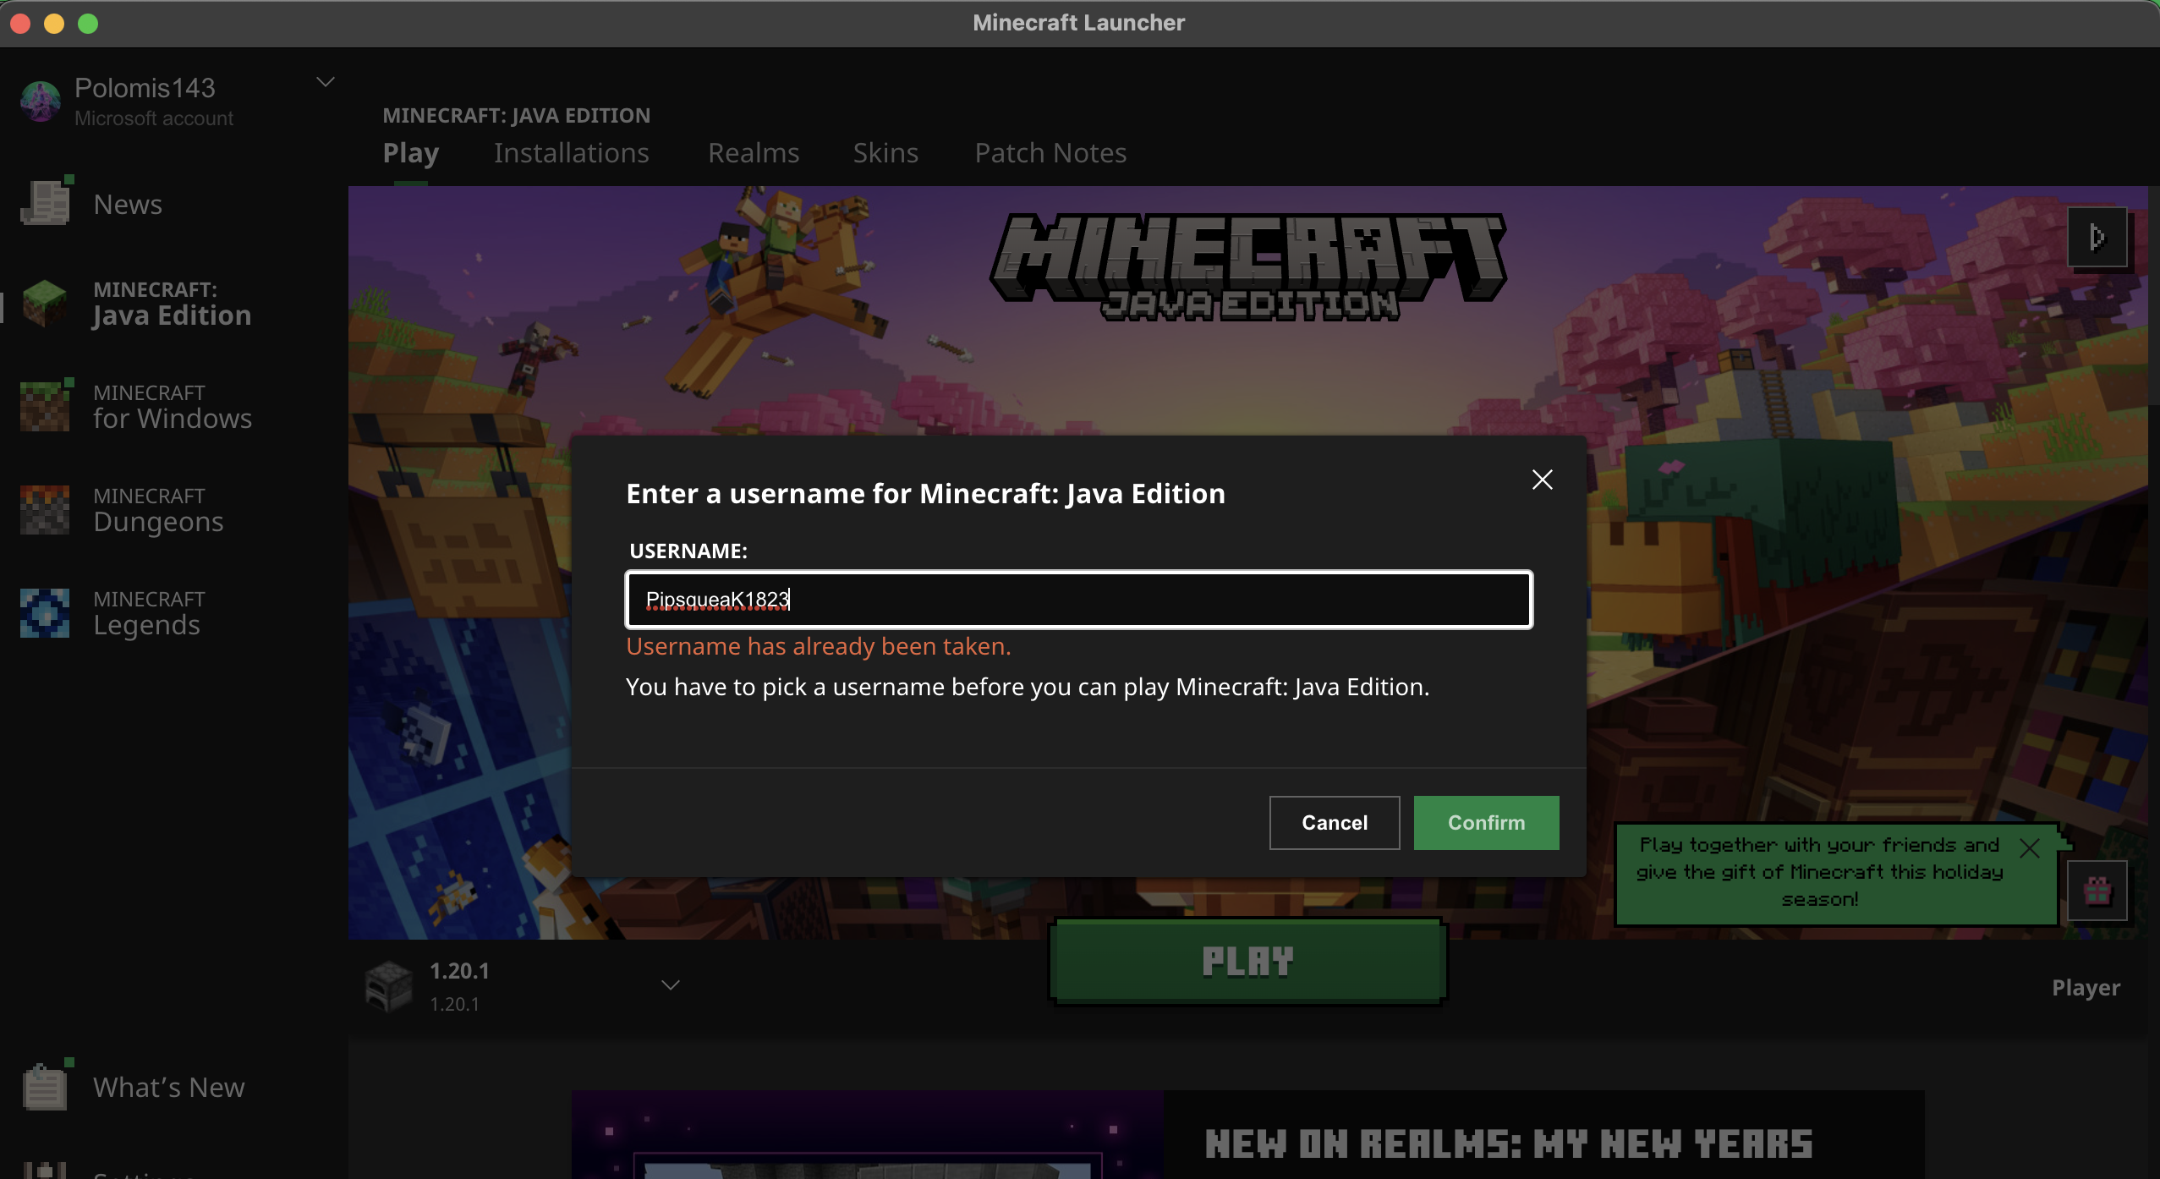Close the username dialog with X

(1542, 480)
